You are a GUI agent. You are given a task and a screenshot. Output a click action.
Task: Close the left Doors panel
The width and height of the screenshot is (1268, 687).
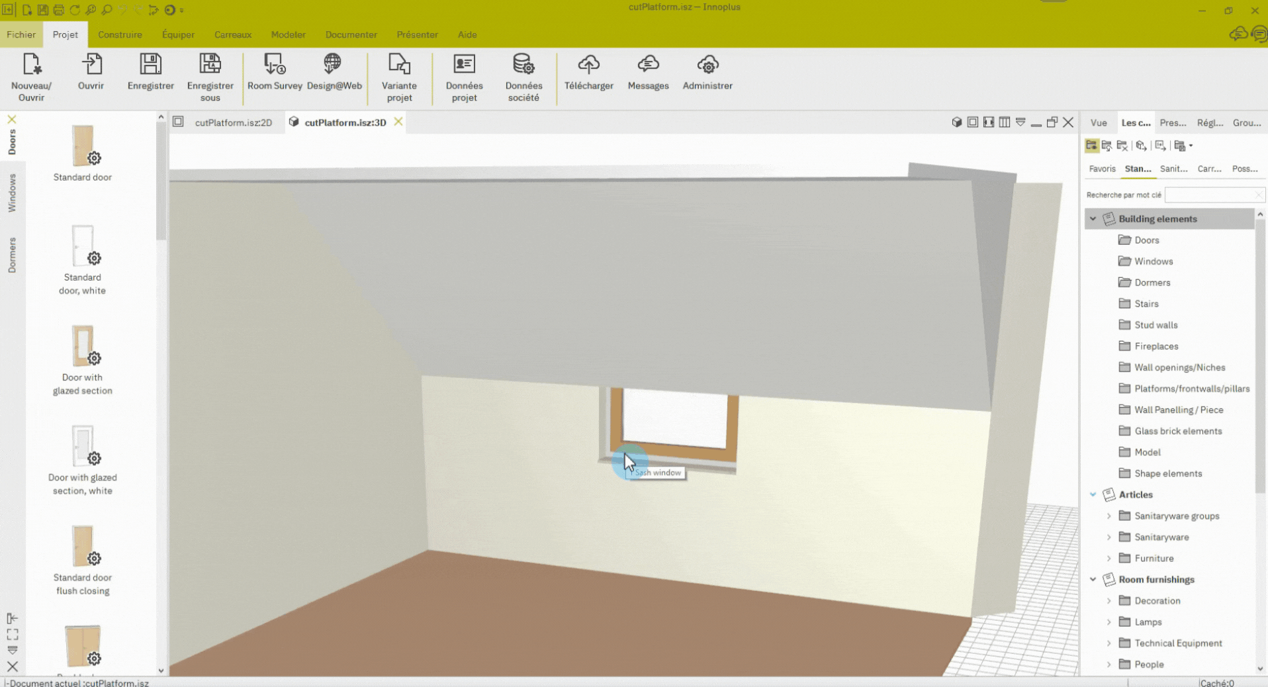(x=12, y=120)
